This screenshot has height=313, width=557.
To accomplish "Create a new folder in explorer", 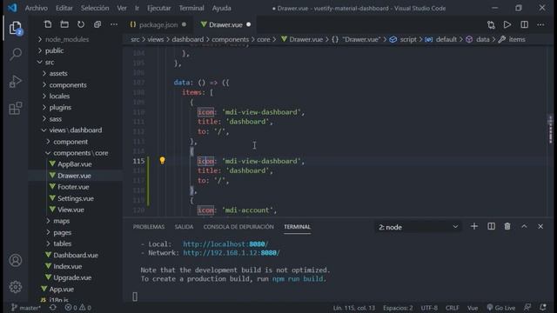I will (64, 24).
